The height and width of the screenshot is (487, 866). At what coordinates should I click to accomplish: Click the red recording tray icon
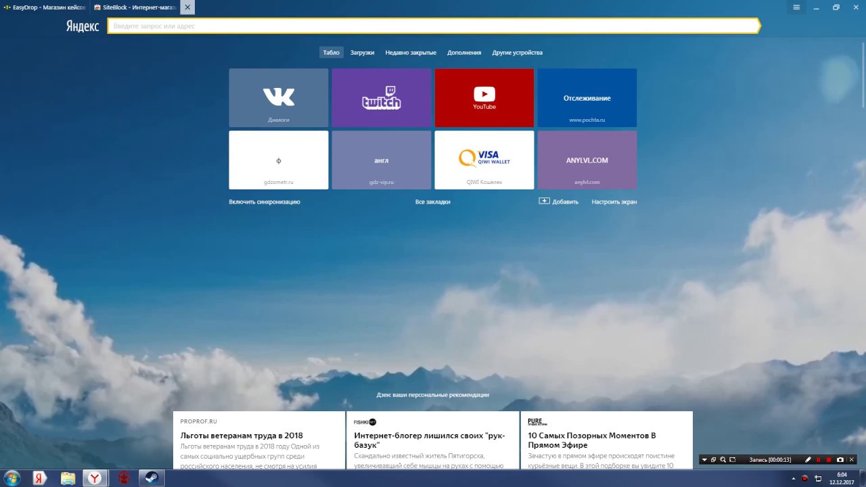(804, 478)
